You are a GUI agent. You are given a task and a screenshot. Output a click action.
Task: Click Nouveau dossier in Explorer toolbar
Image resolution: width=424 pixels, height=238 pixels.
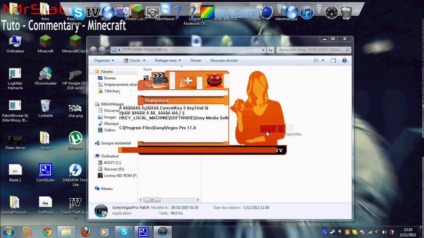tap(224, 60)
